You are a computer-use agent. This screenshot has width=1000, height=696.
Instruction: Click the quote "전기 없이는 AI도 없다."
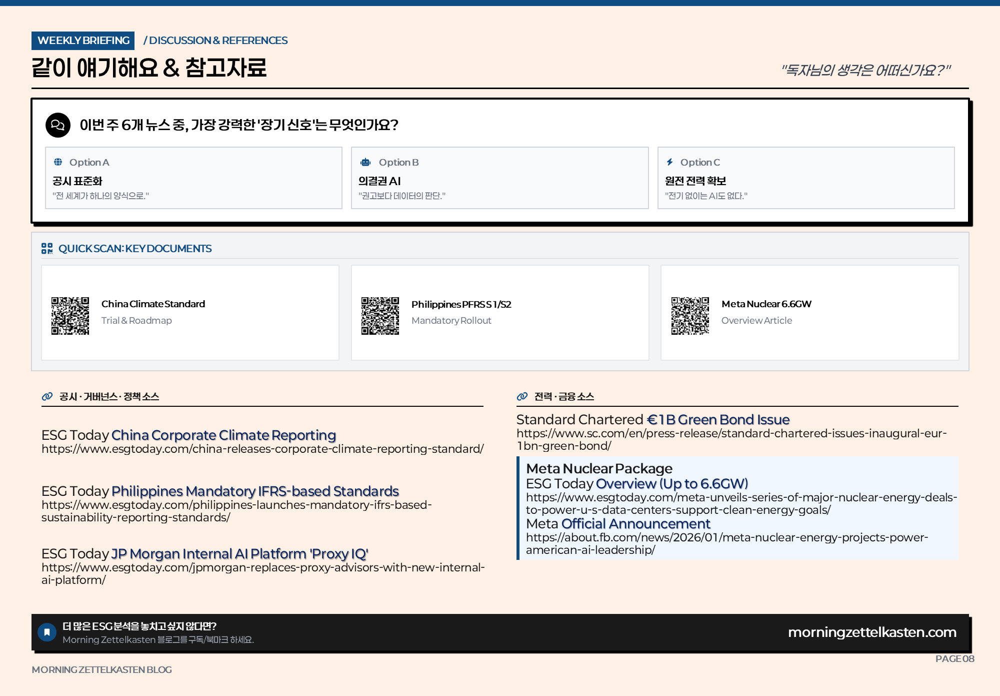tap(706, 196)
